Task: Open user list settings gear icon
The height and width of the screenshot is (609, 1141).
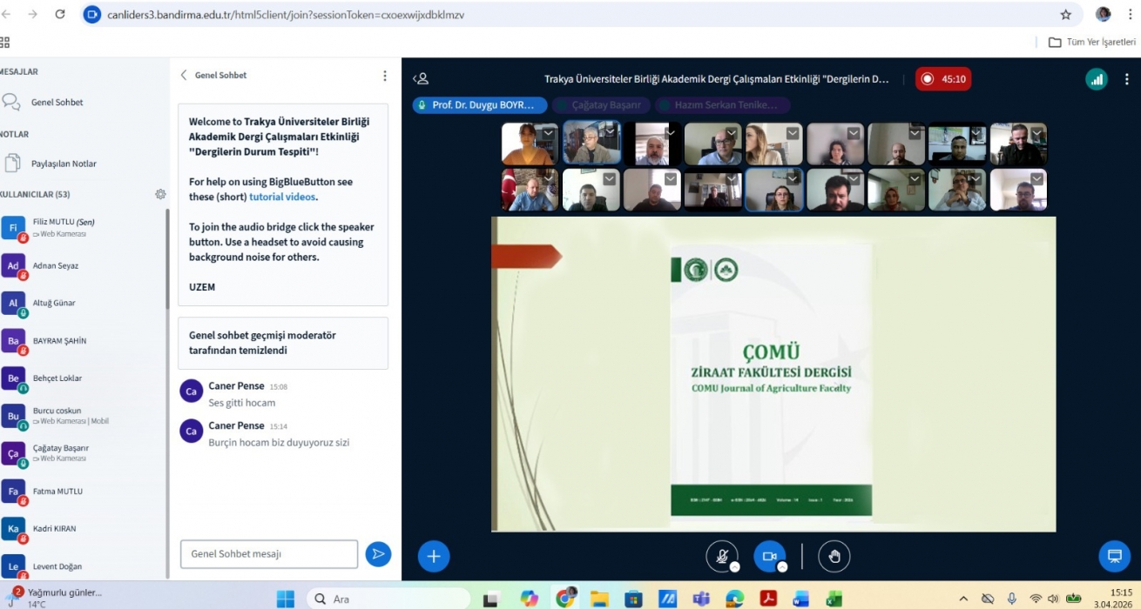Action: pyautogui.click(x=160, y=194)
